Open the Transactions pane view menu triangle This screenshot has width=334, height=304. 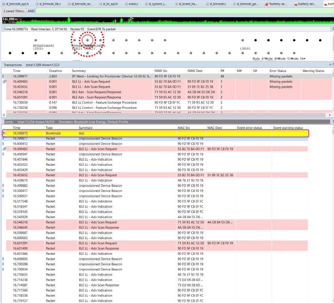click(330, 65)
